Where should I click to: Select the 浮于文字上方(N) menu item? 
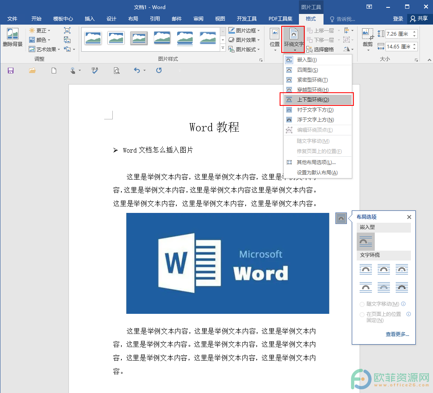pyautogui.click(x=318, y=120)
